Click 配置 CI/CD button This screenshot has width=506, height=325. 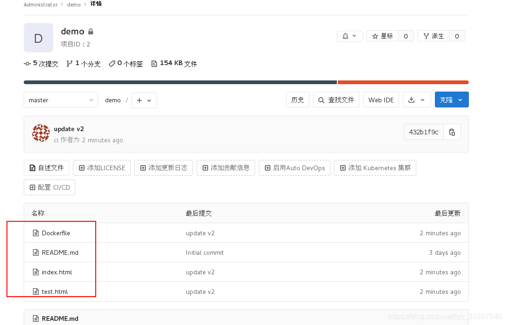[x=50, y=187]
